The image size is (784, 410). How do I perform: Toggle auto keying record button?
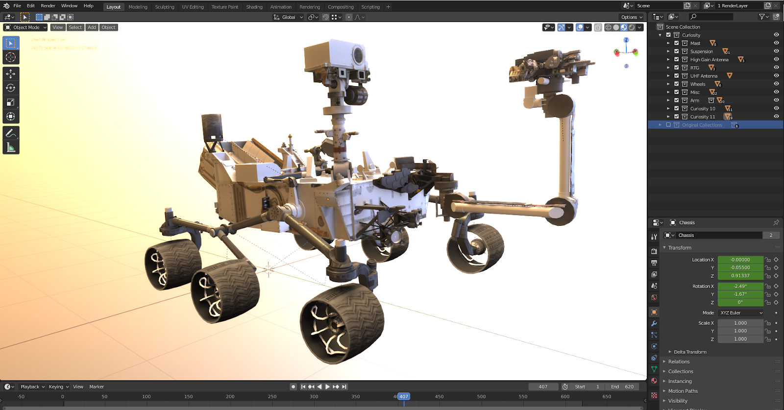tap(293, 387)
